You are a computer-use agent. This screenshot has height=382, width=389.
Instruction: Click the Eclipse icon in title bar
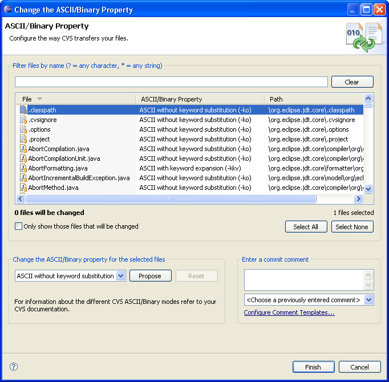click(8, 10)
